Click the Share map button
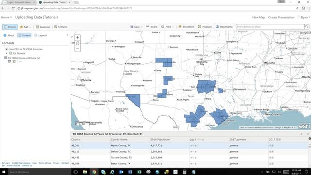 pos(152,27)
